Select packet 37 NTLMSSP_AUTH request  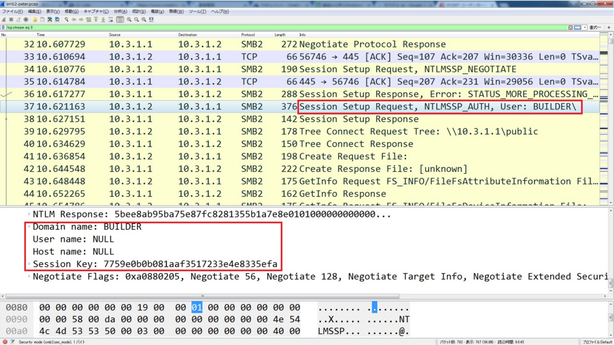pos(300,107)
